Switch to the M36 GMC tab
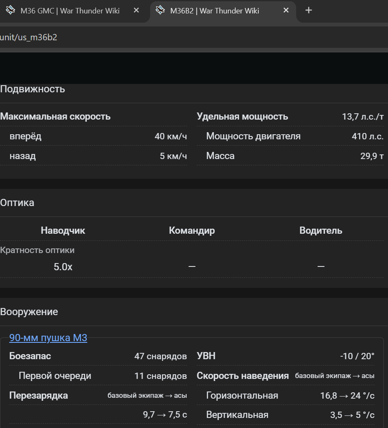 [70, 10]
